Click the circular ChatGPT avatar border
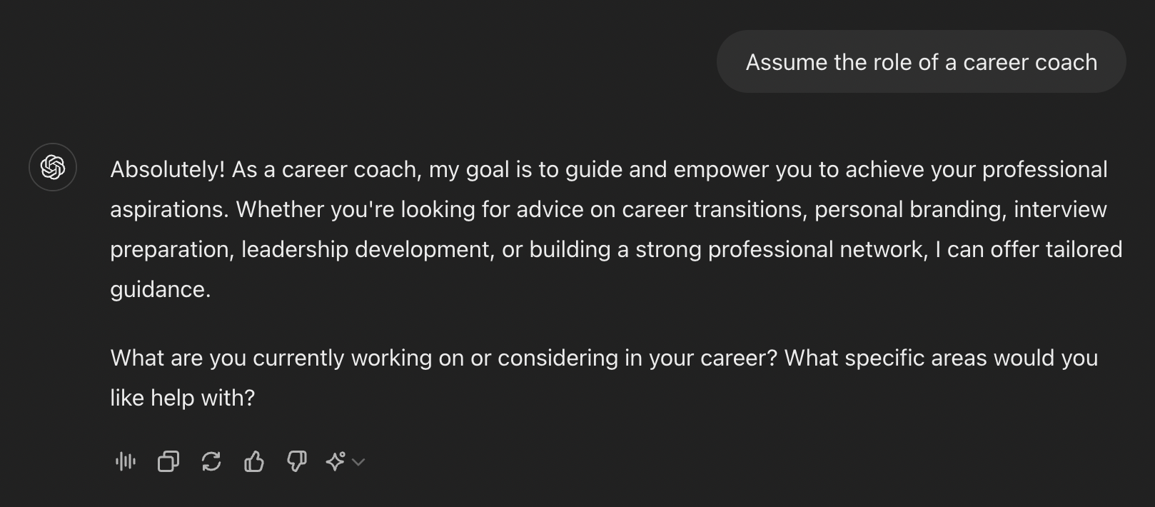This screenshot has width=1155, height=507. pos(52,167)
